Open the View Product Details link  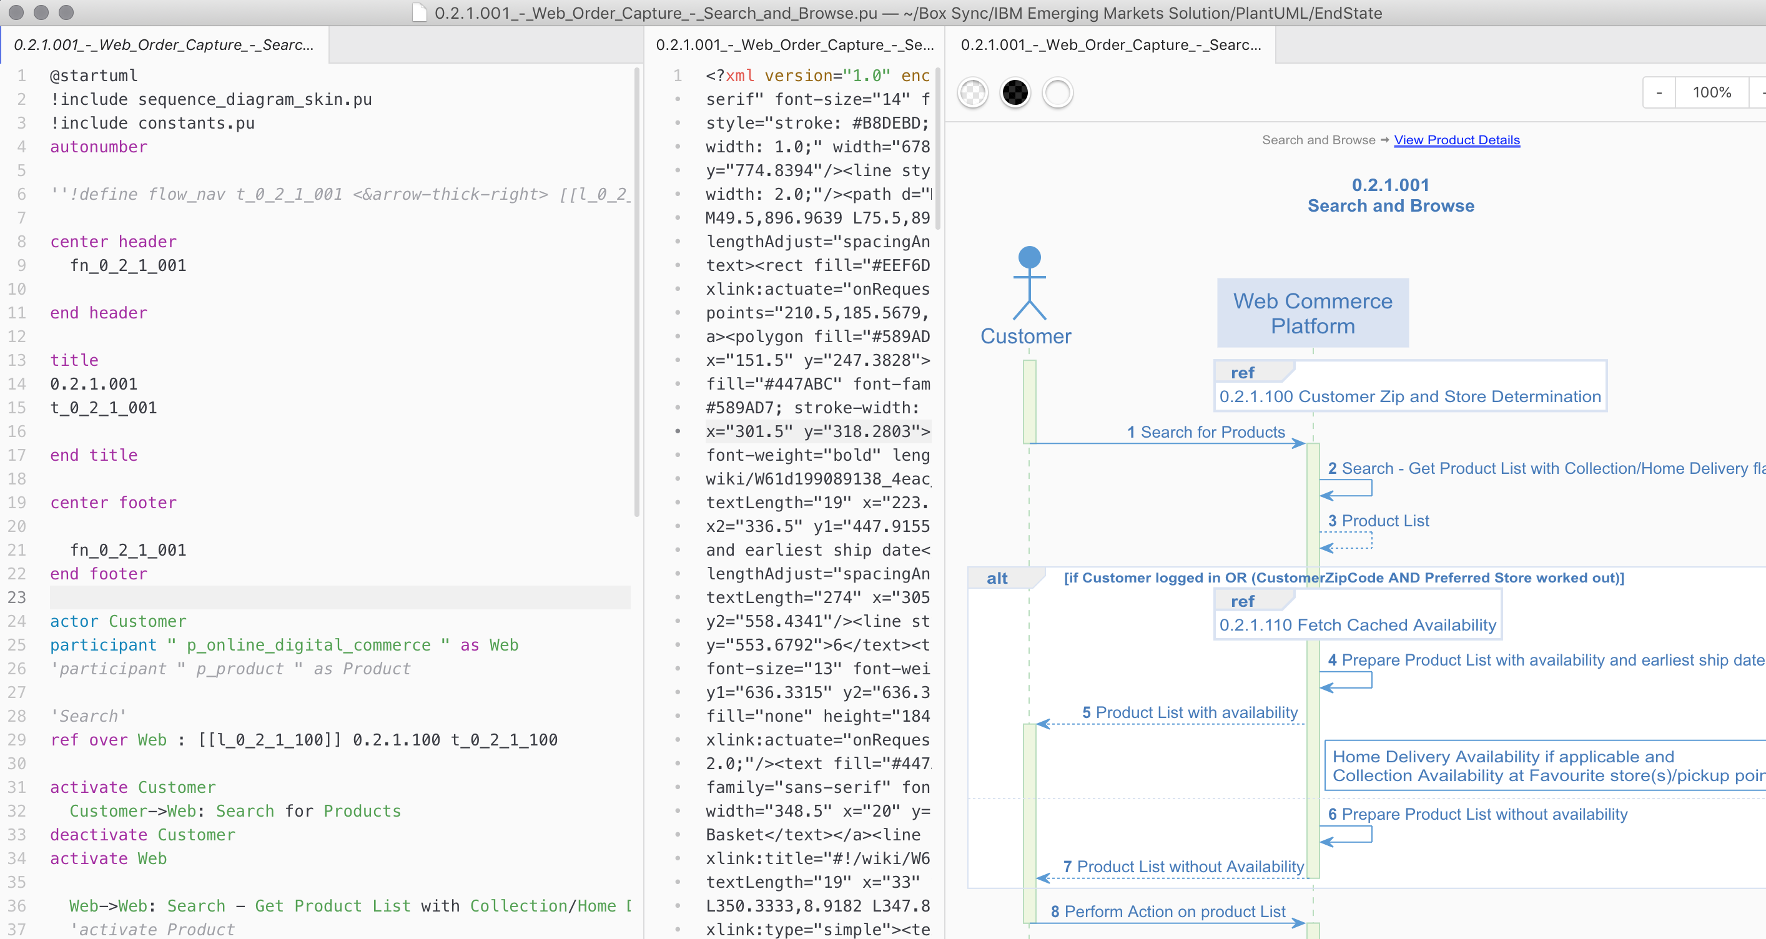[1457, 140]
